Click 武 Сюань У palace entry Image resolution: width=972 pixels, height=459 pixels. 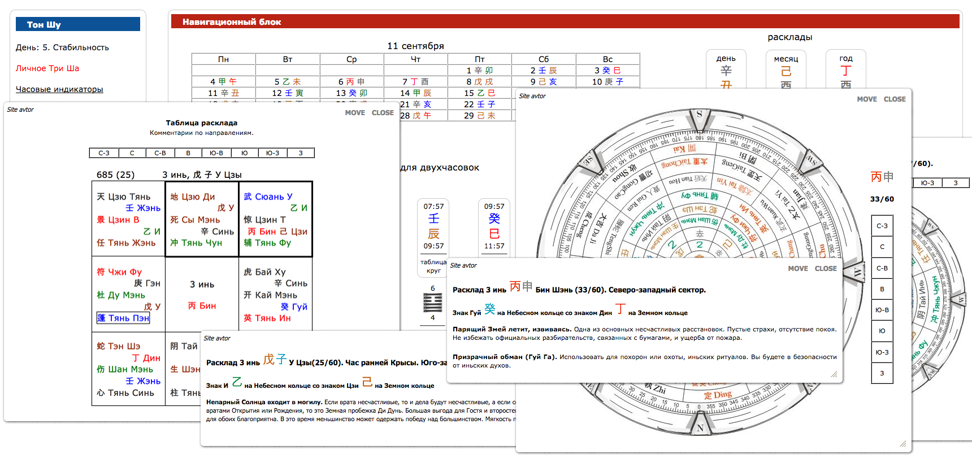pyautogui.click(x=268, y=197)
